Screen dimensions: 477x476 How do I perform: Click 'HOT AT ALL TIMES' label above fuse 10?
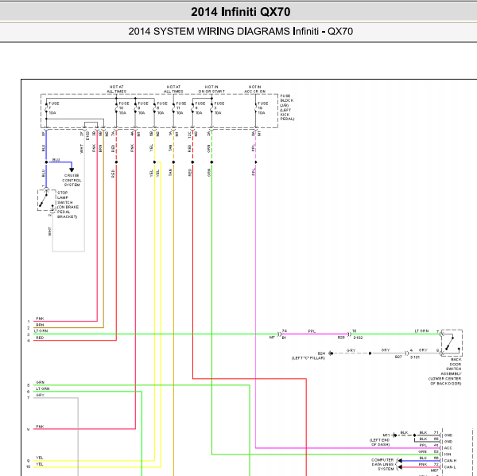tap(117, 89)
